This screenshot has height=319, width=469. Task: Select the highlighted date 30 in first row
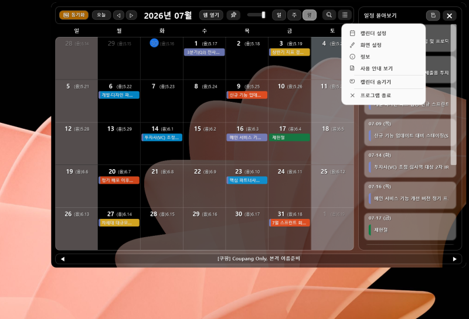pos(154,43)
